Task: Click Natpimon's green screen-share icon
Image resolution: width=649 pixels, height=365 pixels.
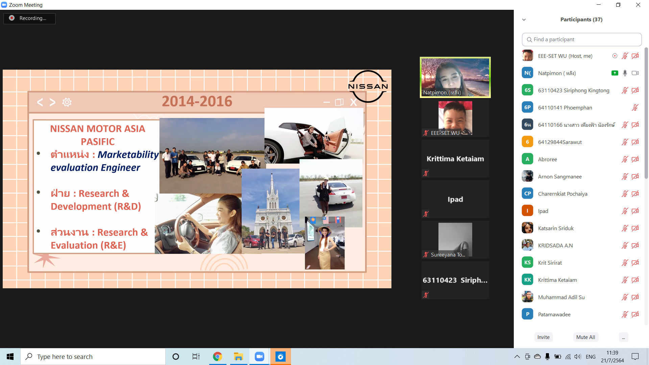Action: pos(615,73)
